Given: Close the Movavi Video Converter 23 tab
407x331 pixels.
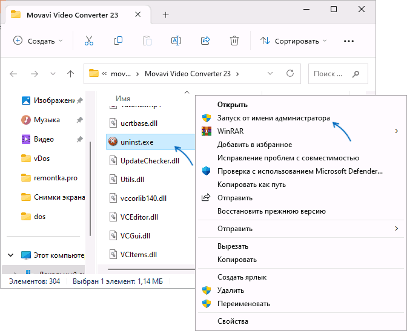Looking at the screenshot, I should 138,15.
